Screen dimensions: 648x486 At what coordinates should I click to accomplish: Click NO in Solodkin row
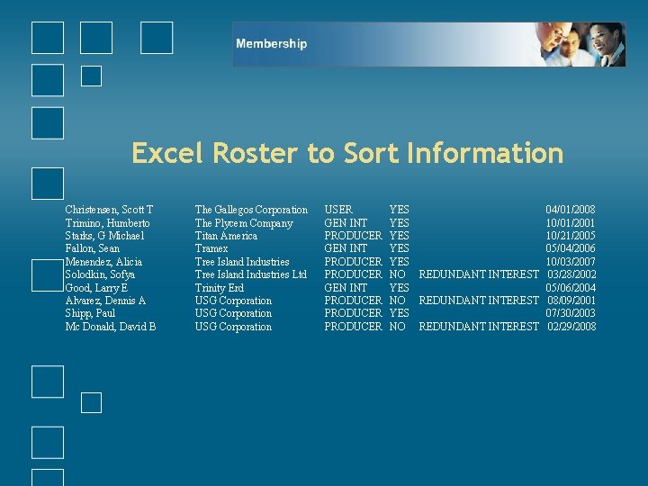pos(397,274)
